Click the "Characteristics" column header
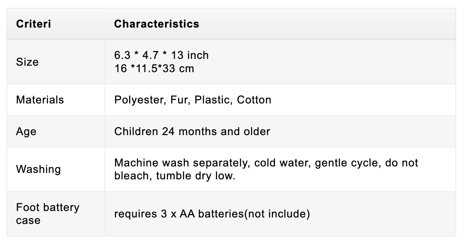 (156, 24)
